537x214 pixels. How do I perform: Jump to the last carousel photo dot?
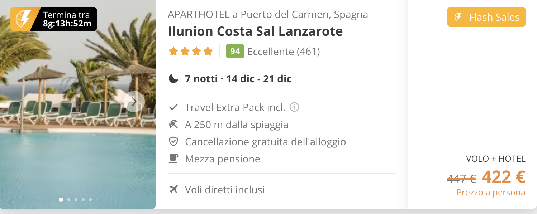(x=90, y=200)
